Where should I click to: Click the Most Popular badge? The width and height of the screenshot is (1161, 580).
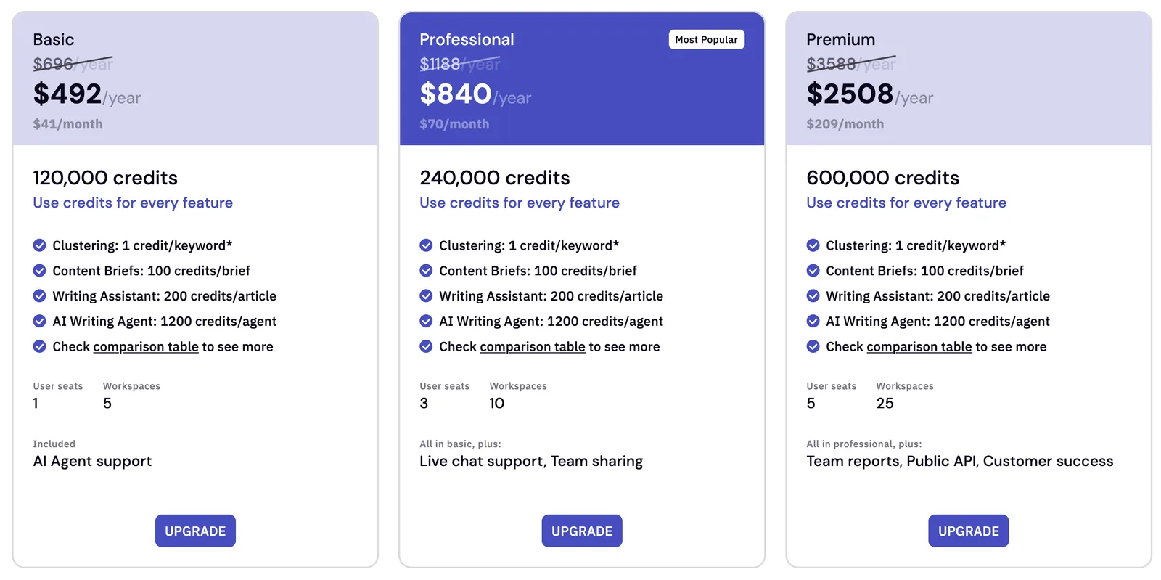[707, 40]
